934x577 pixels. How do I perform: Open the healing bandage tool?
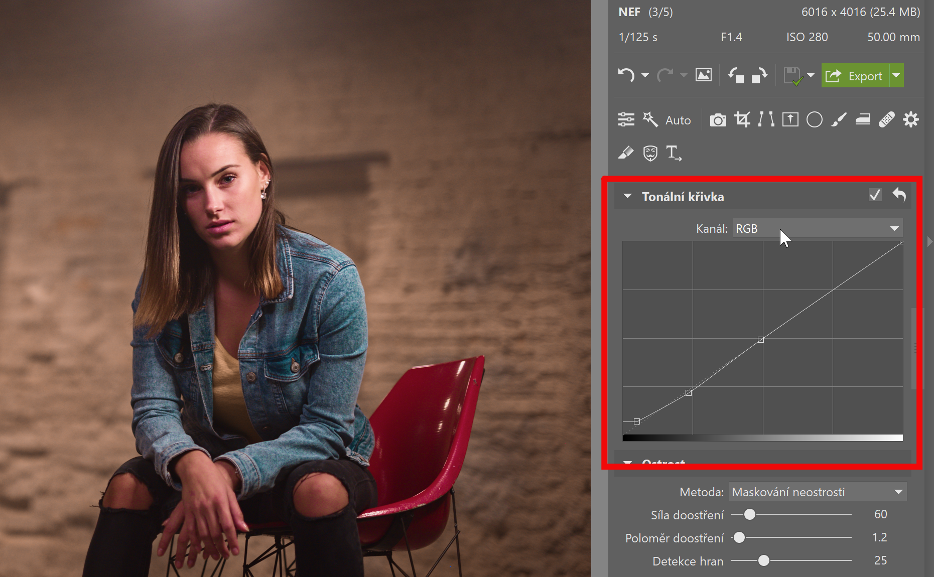point(886,120)
